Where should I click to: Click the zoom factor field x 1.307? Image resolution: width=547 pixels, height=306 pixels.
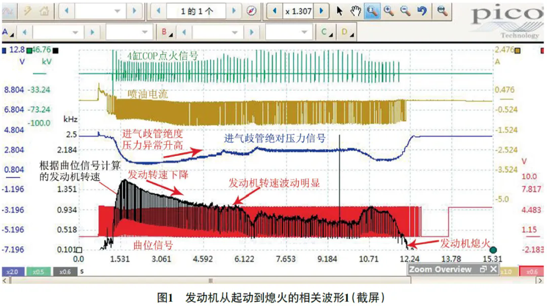pyautogui.click(x=298, y=11)
